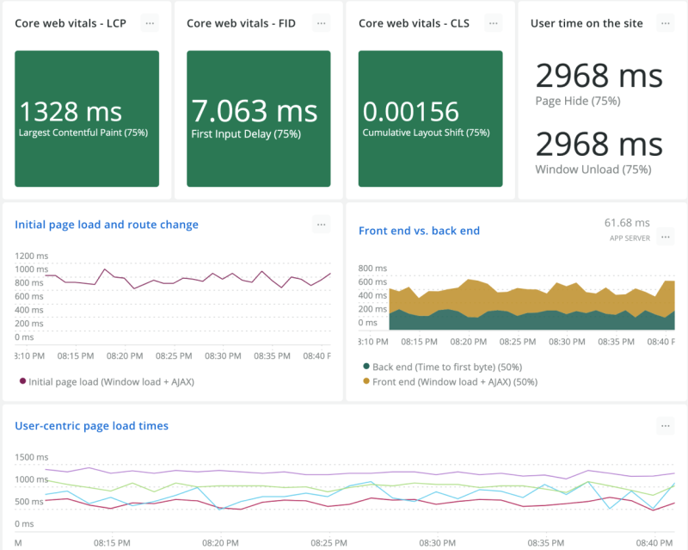Click the 'User time on the site' widget title

[587, 23]
